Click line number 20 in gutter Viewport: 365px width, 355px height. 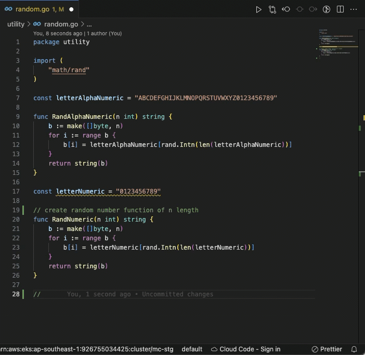[16, 220]
